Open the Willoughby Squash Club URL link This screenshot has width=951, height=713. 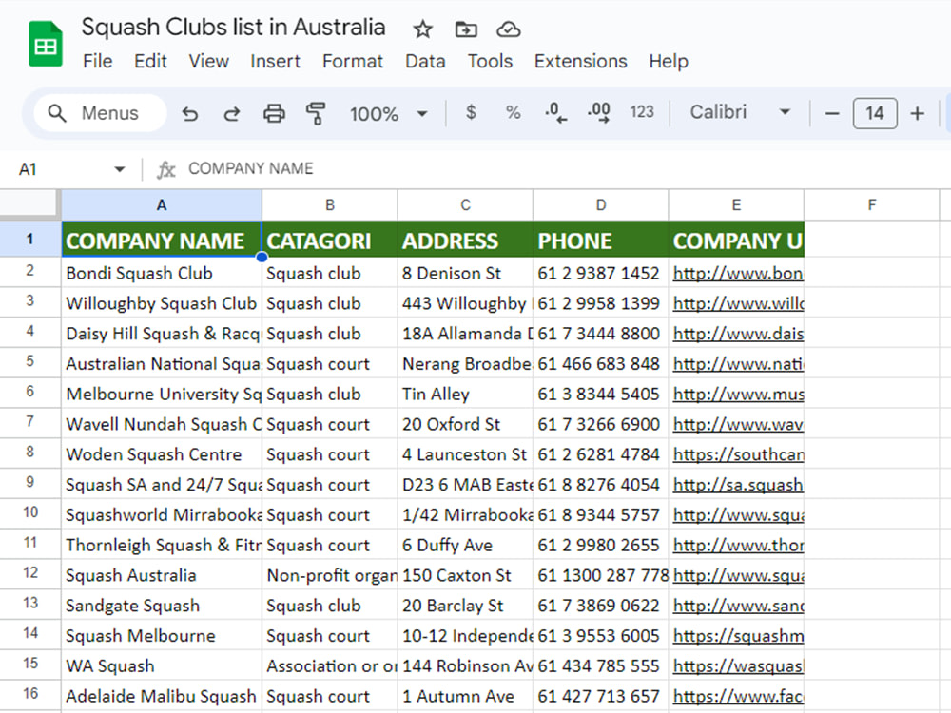[x=738, y=304]
